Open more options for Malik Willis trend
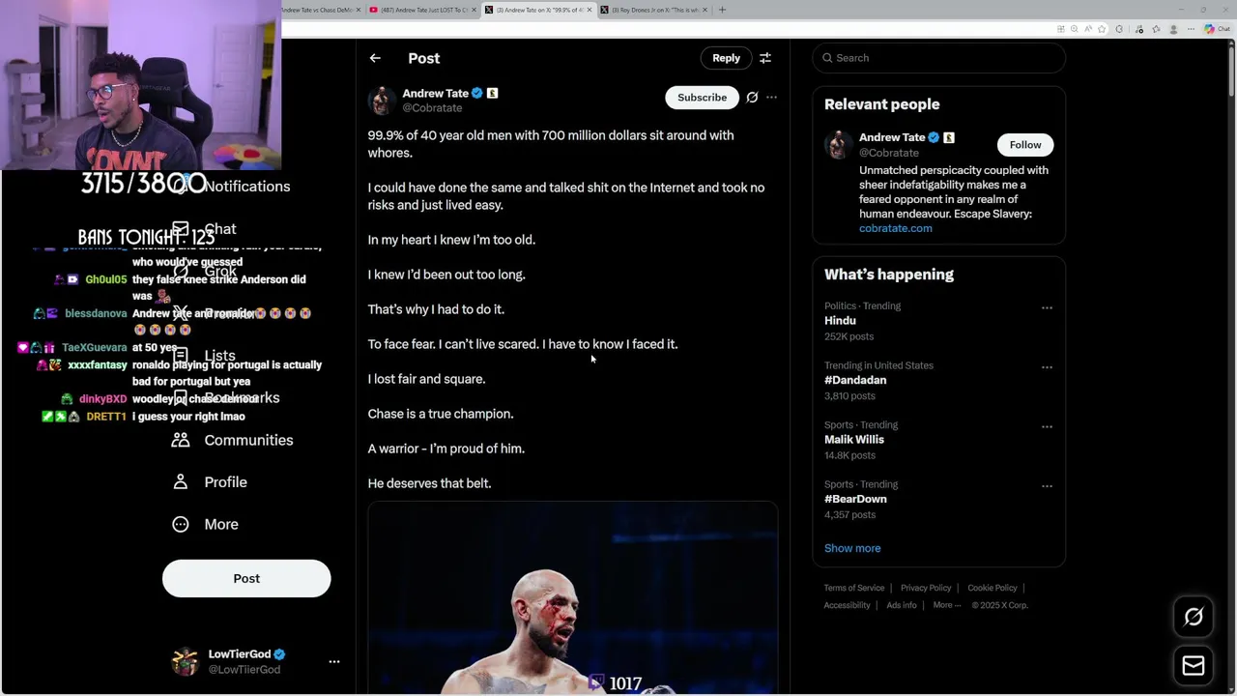This screenshot has width=1237, height=696. point(1047,426)
